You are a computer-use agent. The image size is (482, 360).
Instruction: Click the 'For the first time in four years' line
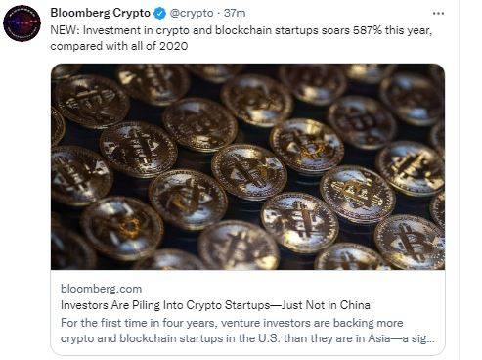(232, 323)
